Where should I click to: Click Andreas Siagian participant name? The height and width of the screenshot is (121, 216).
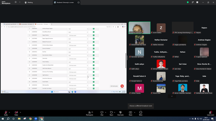[x=204, y=40]
